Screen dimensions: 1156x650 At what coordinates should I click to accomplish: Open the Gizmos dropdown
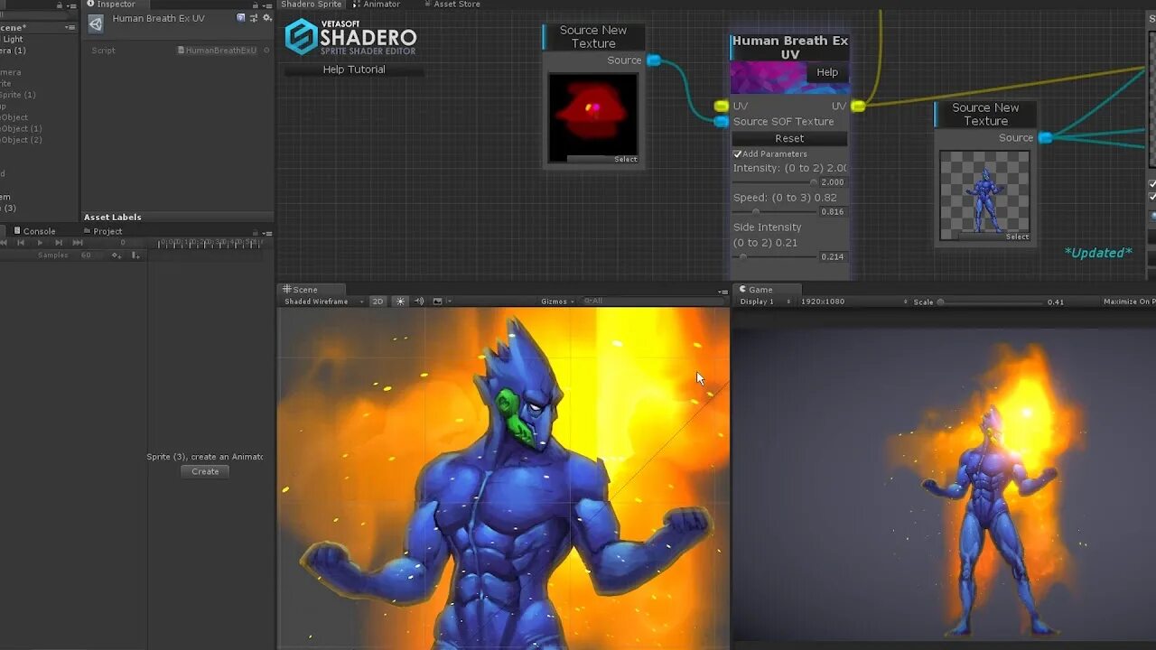(x=556, y=302)
